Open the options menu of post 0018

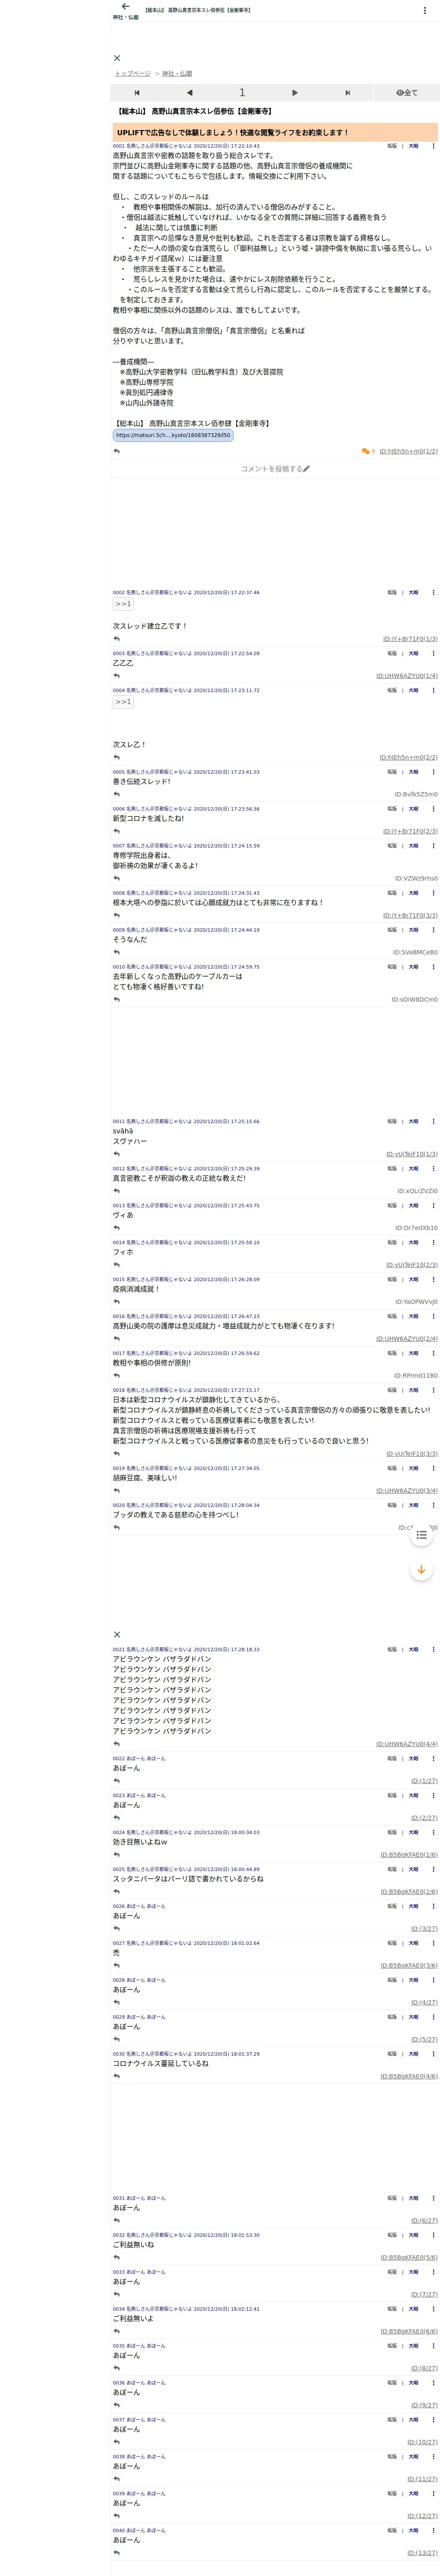pos(433,1390)
